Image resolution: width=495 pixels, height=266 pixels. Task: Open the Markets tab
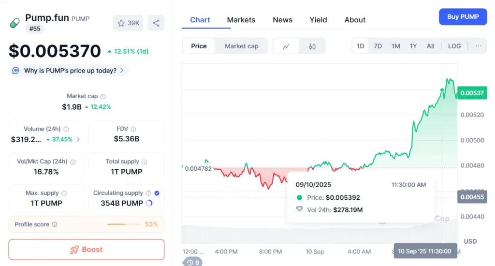pyautogui.click(x=241, y=20)
